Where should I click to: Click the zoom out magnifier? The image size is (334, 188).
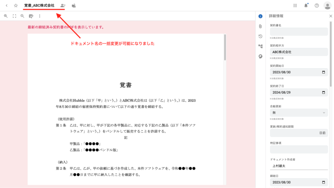[23, 16]
